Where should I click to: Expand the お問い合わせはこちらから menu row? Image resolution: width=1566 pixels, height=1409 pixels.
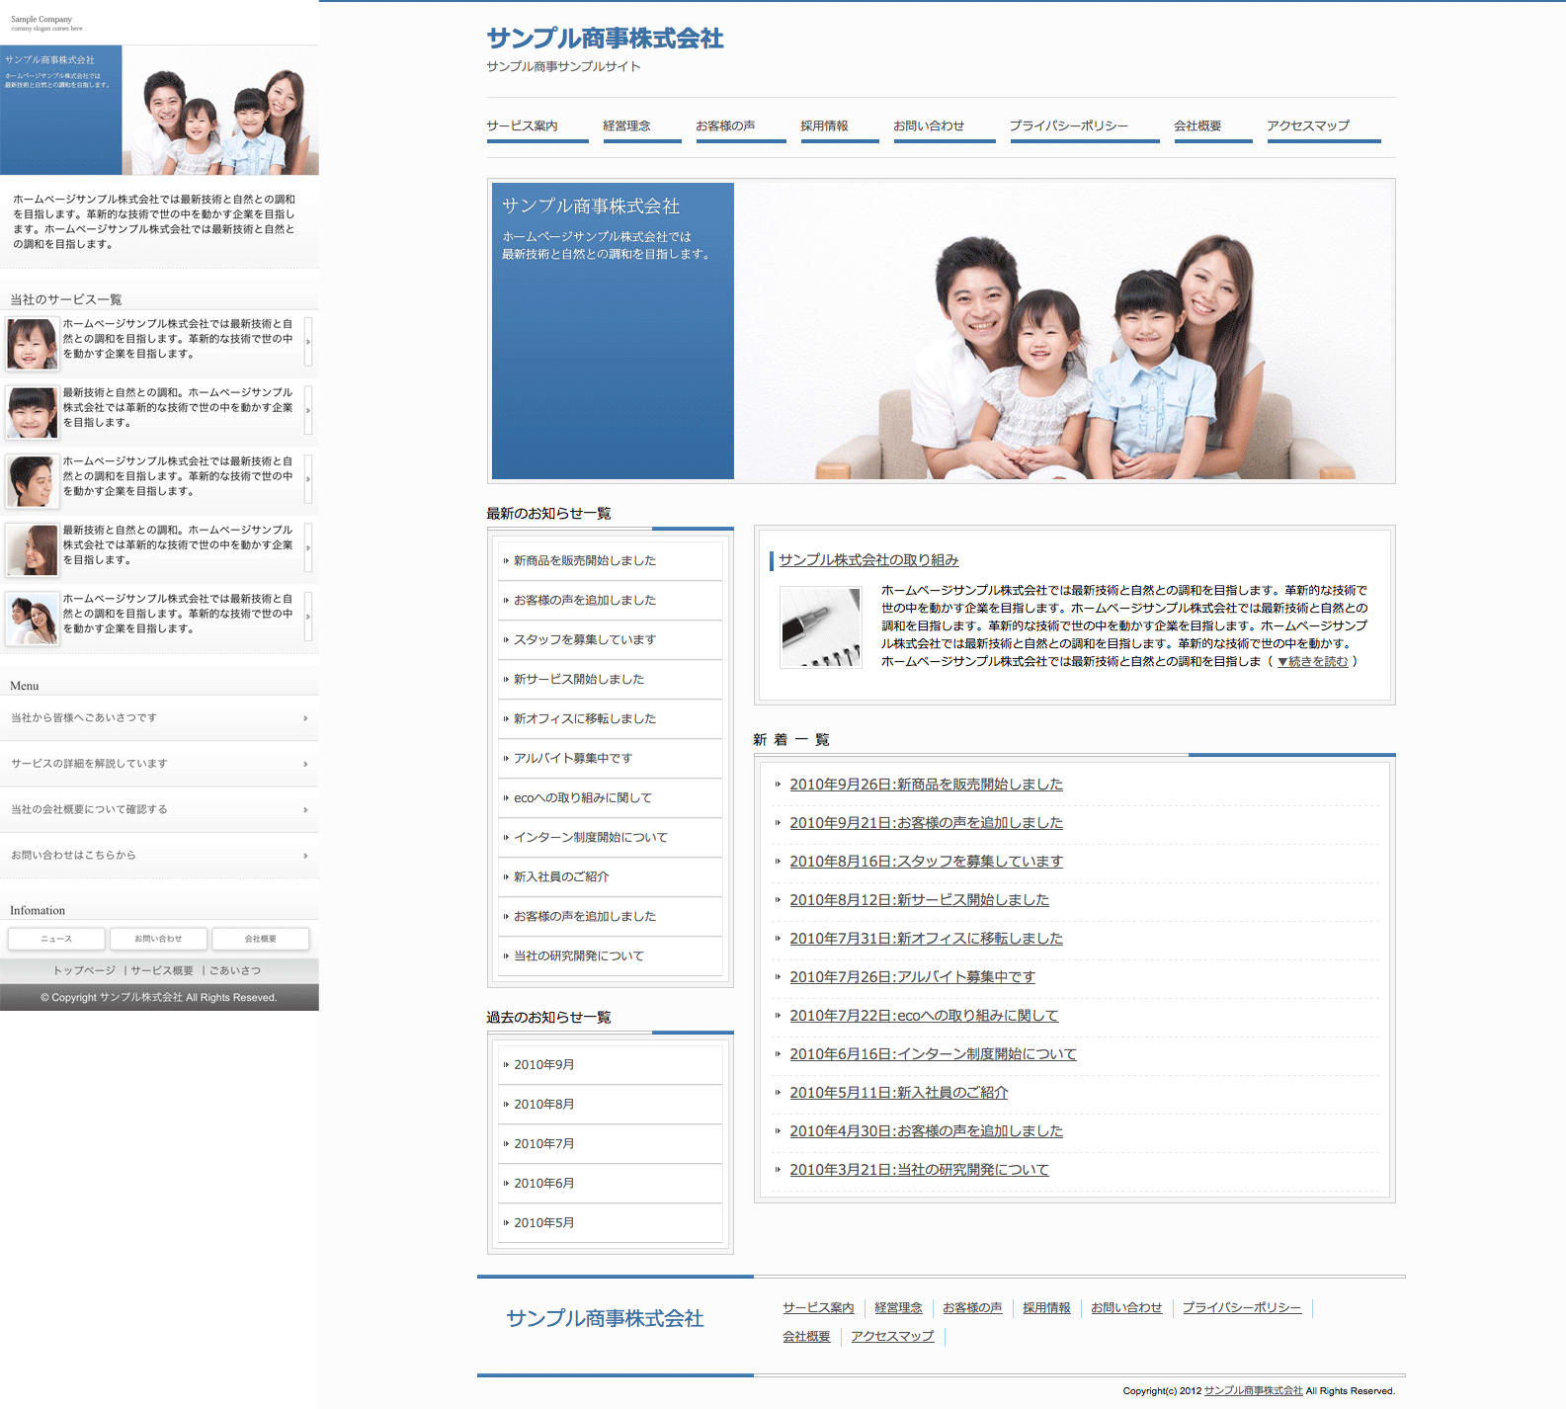159,856
